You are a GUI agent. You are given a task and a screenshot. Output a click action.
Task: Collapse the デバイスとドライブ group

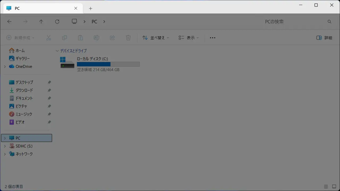click(57, 51)
